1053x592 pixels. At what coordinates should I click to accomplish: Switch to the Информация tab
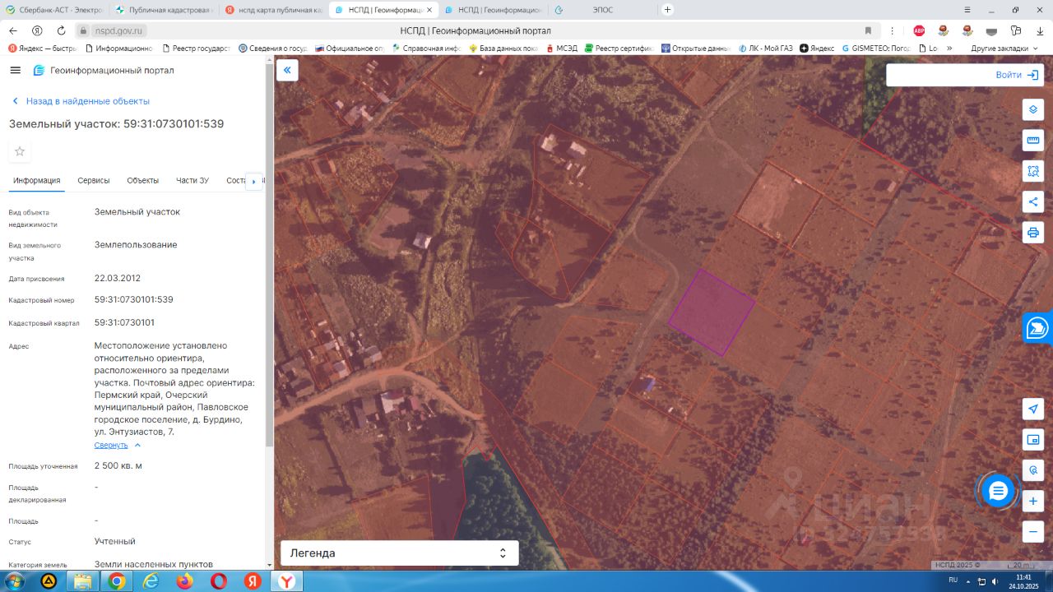coord(37,181)
